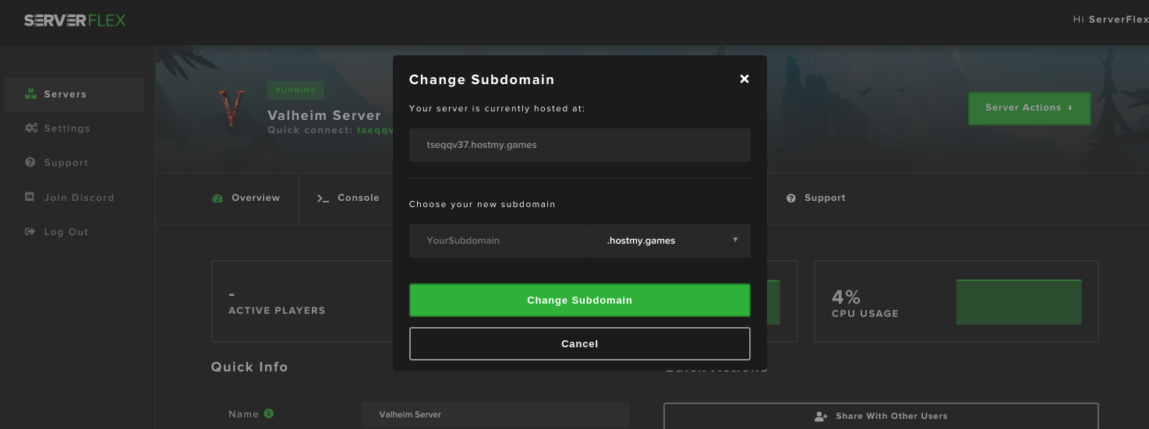This screenshot has width=1149, height=429.
Task: Click the dropdown arrow on the domain selector
Action: click(x=735, y=240)
